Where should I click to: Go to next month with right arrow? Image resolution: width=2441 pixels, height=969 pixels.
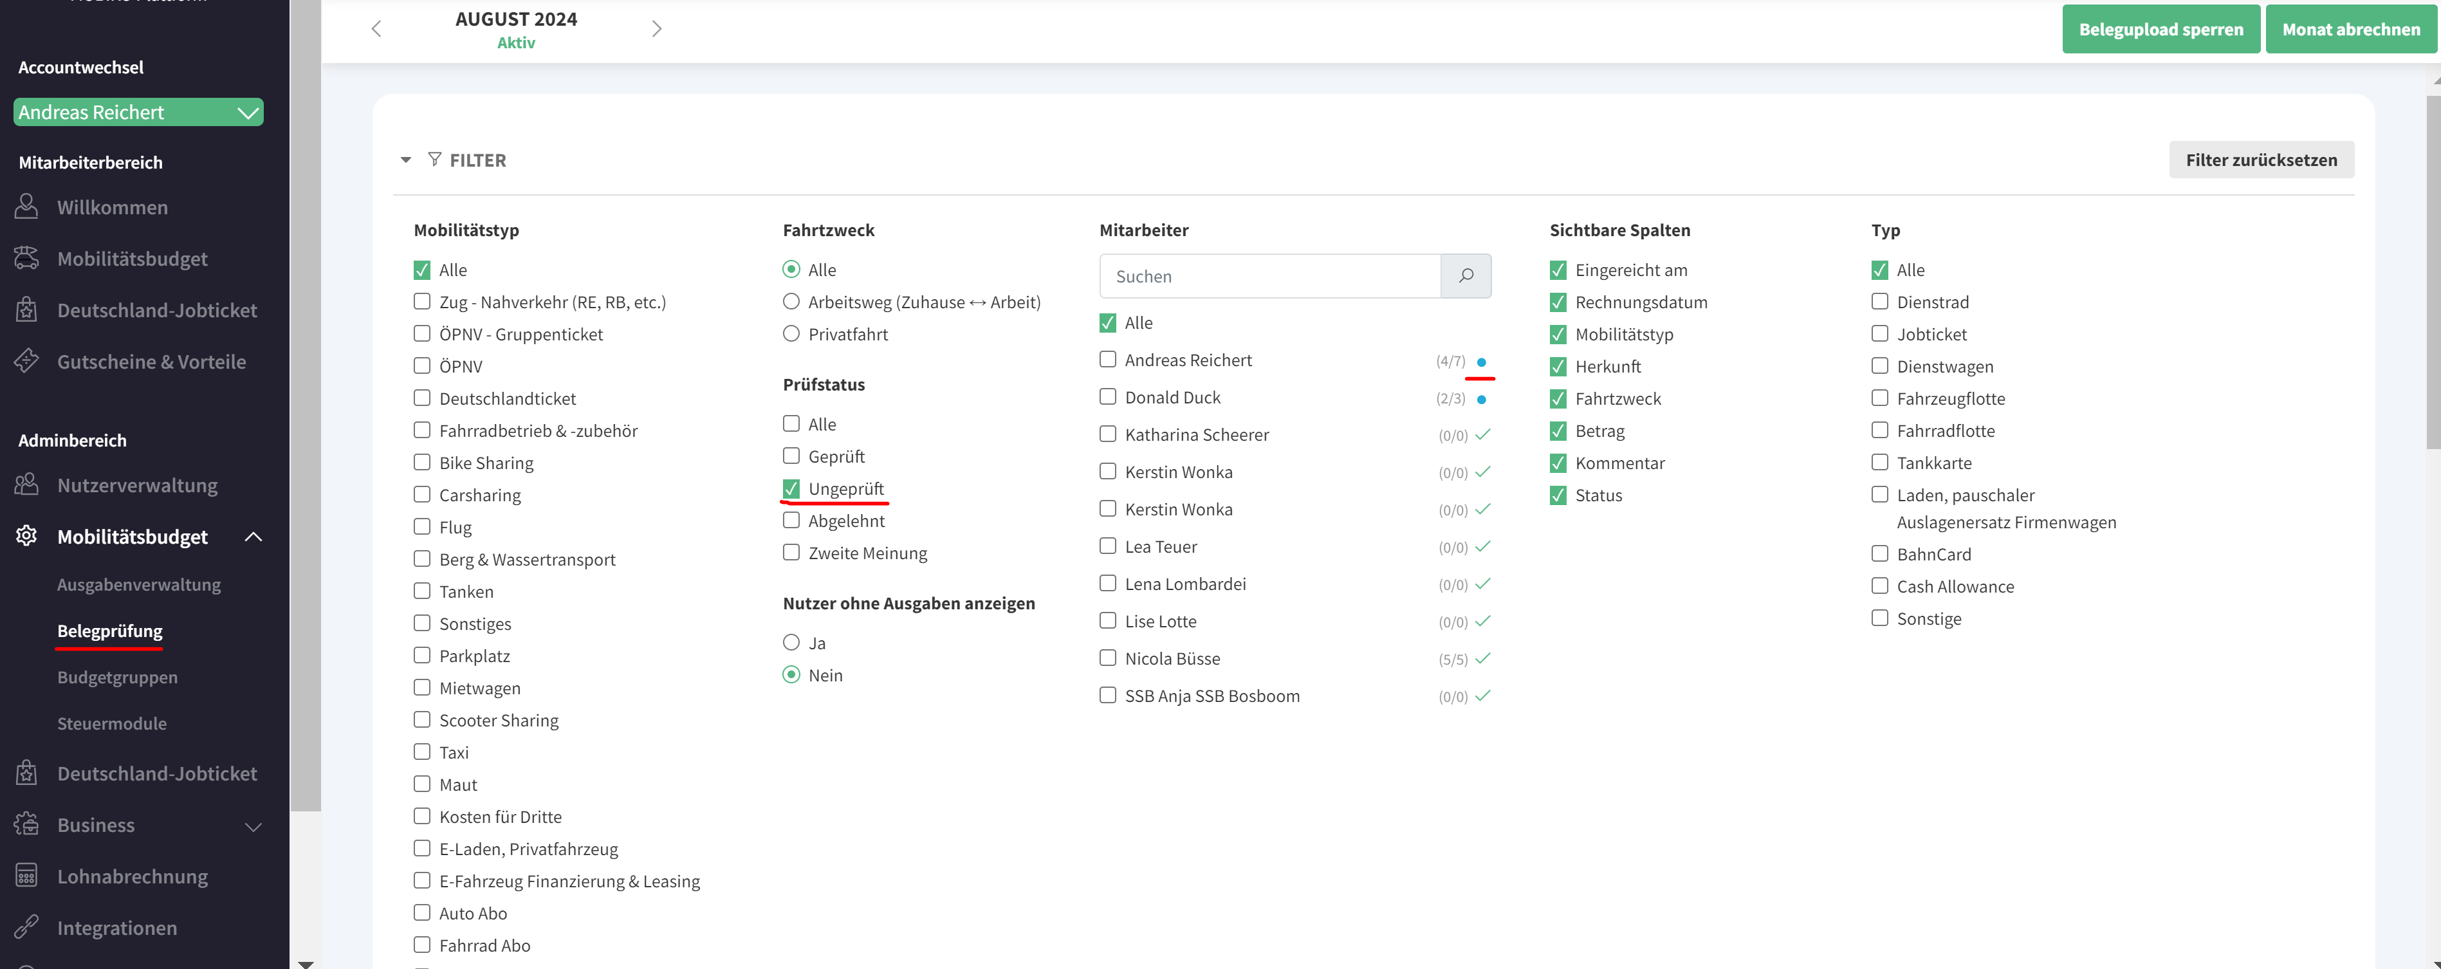656,28
